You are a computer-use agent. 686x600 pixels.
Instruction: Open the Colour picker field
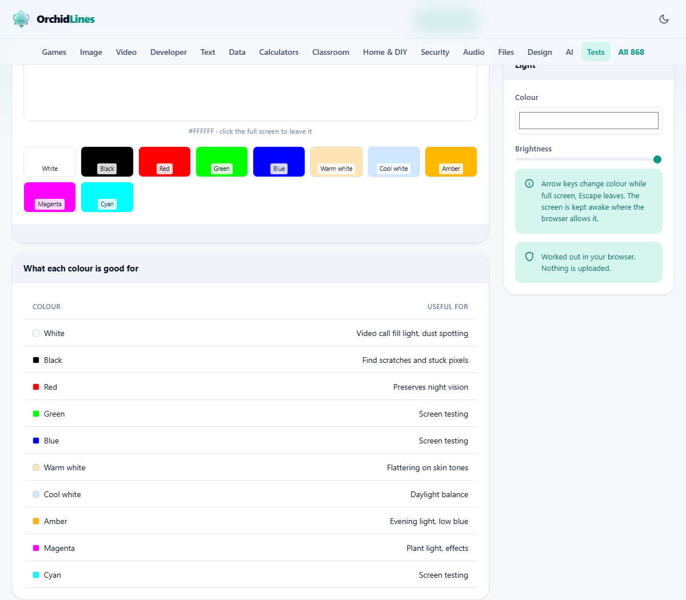[589, 121]
